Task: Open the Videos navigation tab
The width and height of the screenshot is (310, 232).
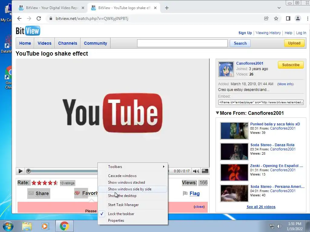Action: [45, 43]
